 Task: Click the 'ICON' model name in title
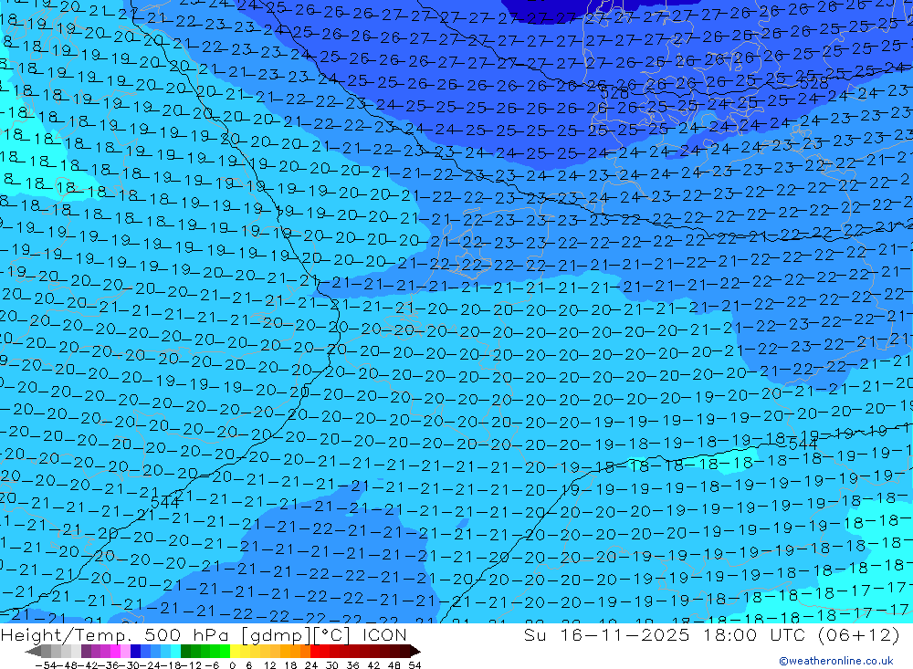tap(384, 634)
